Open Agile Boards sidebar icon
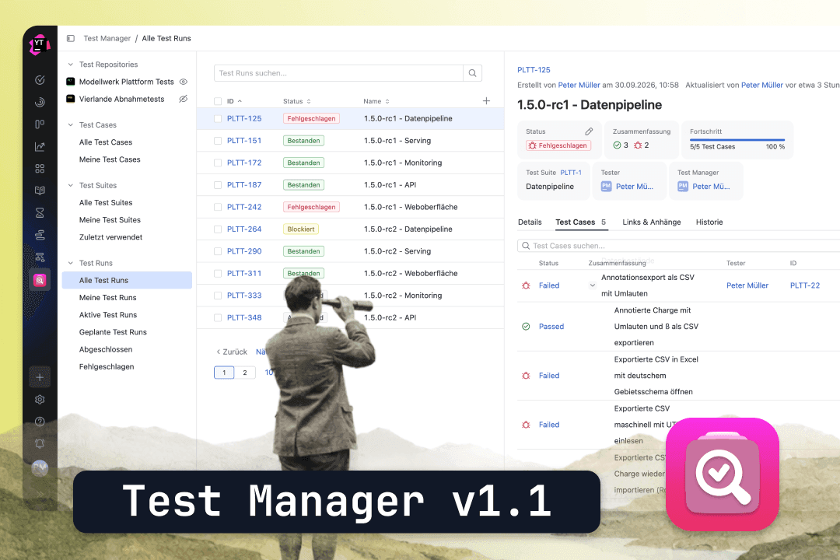Image resolution: width=840 pixels, height=560 pixels. pos(40,124)
